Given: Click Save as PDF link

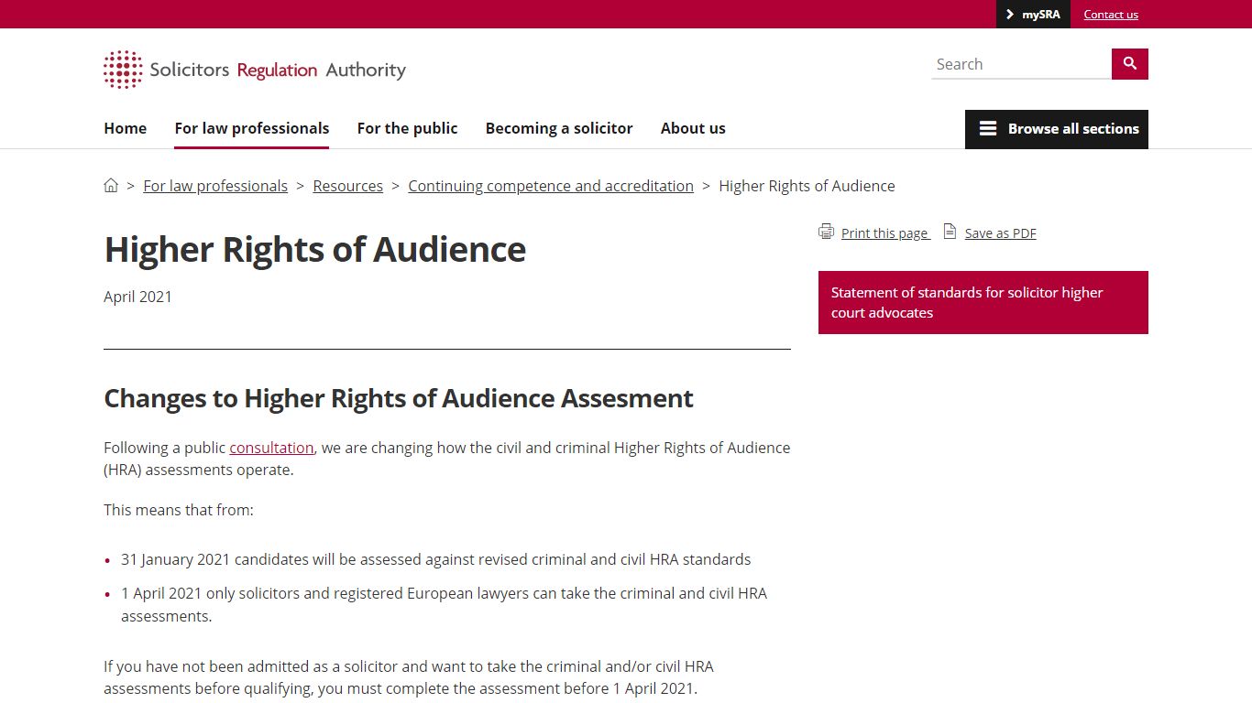Looking at the screenshot, I should (x=1001, y=233).
